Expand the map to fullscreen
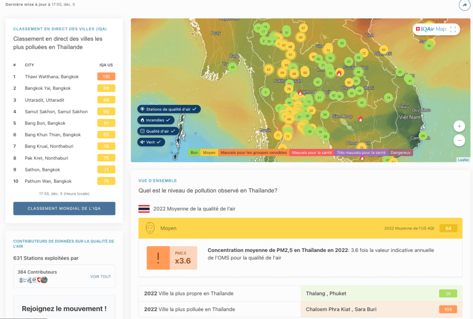The height and width of the screenshot is (319, 473). (x=453, y=29)
